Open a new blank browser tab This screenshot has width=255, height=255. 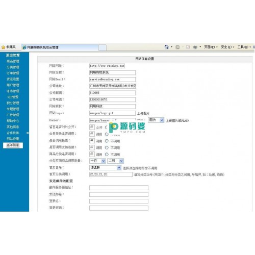pos(103,47)
